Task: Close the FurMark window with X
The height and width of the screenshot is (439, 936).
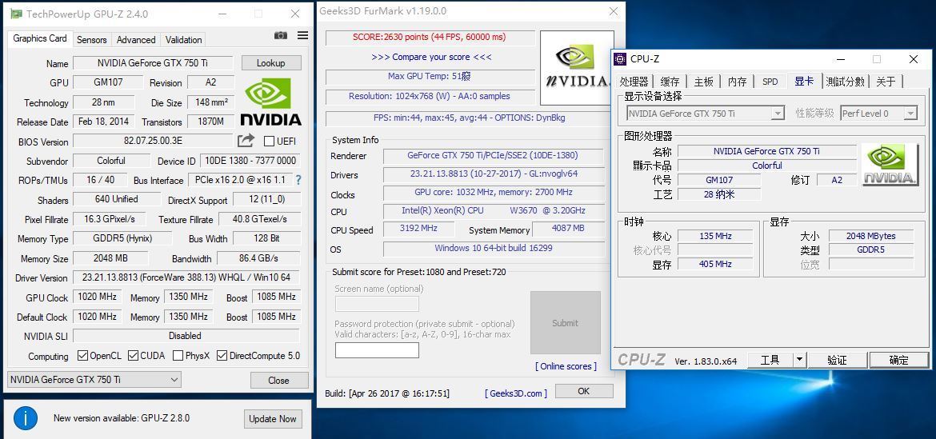Action: (x=613, y=11)
